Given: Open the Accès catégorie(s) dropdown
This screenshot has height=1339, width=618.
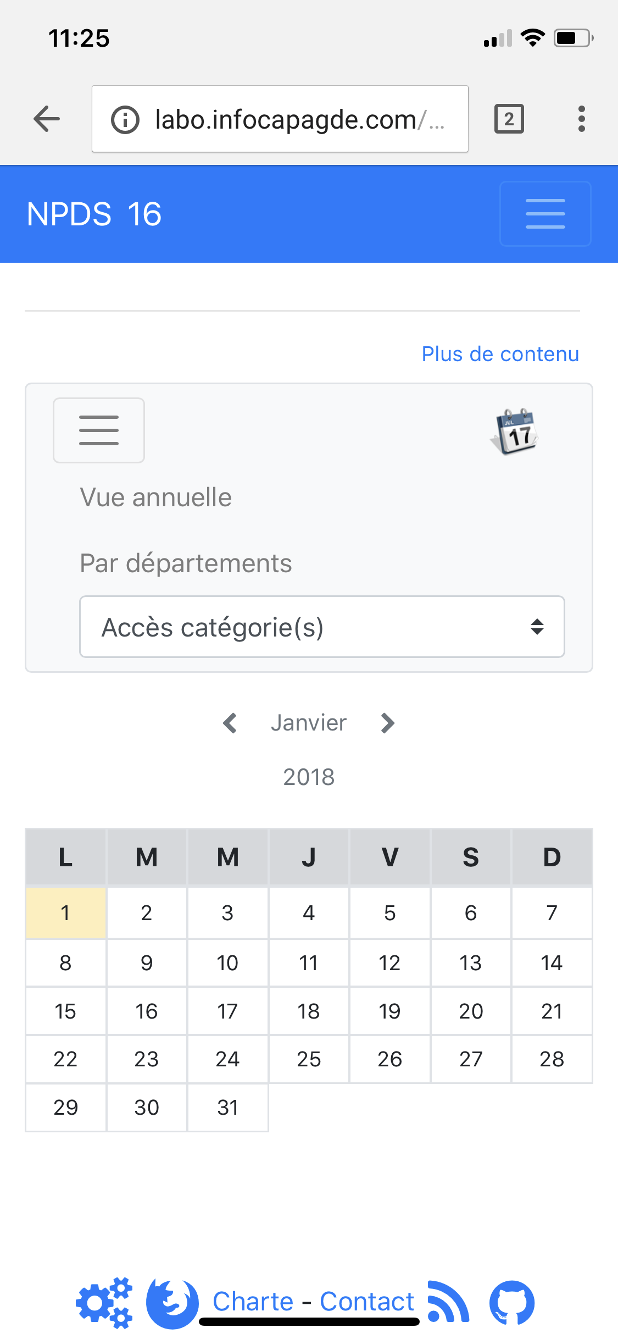Looking at the screenshot, I should [322, 627].
